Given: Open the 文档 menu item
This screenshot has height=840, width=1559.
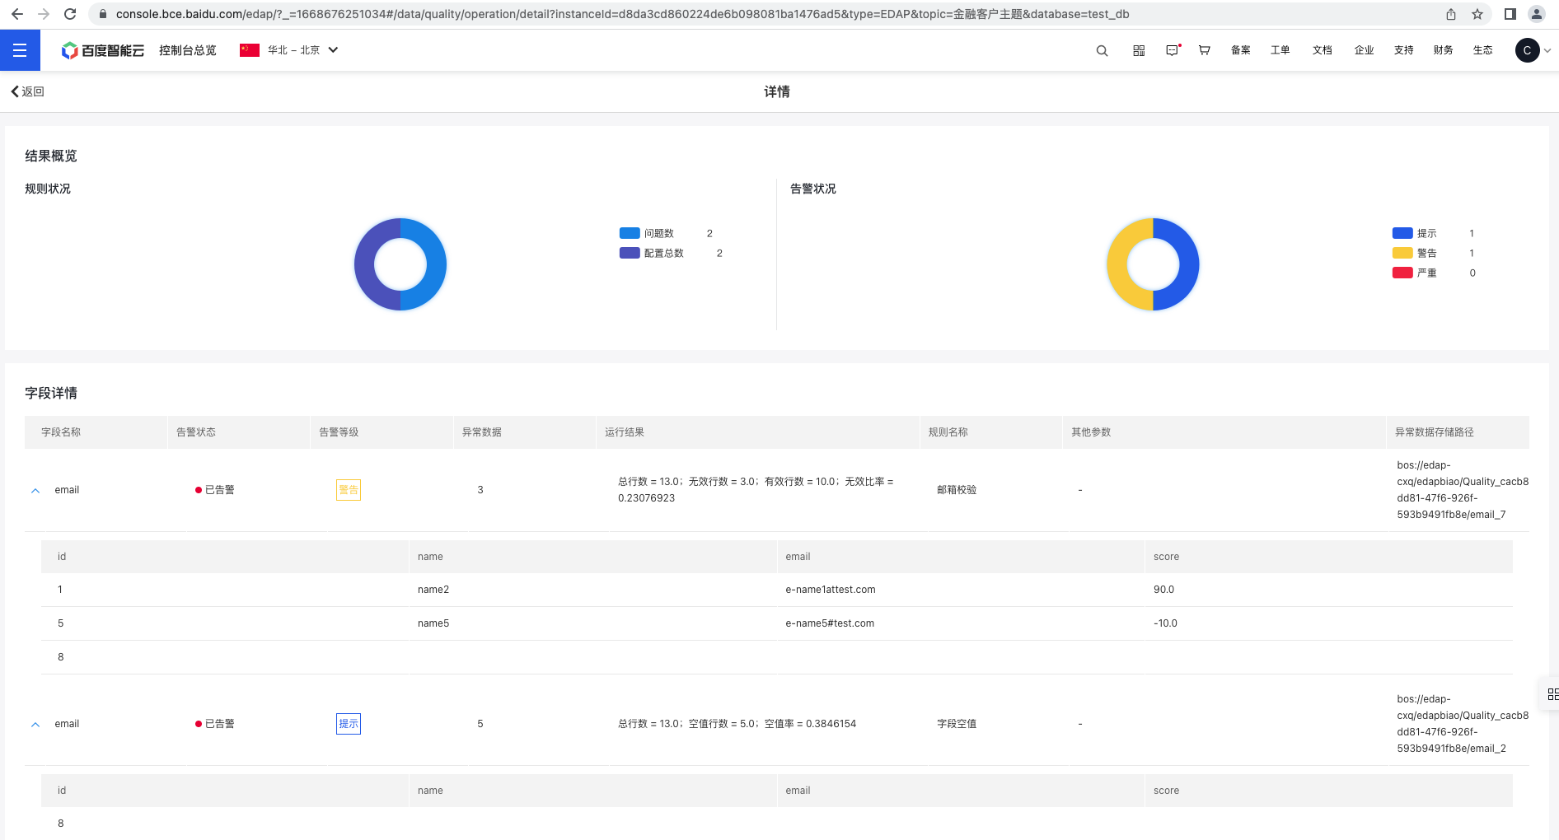Looking at the screenshot, I should pos(1322,50).
